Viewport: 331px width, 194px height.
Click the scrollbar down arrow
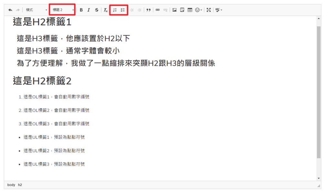319,179
